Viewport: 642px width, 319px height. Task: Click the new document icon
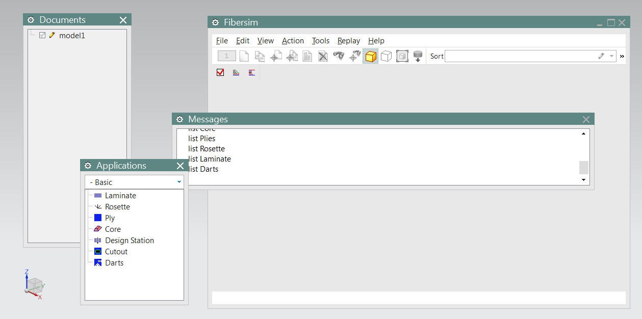point(244,56)
